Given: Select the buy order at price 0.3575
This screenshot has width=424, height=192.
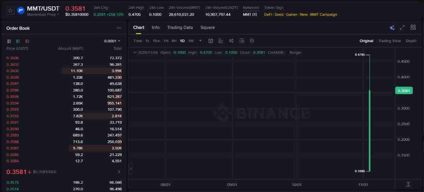Looking at the screenshot, I should [64, 182].
